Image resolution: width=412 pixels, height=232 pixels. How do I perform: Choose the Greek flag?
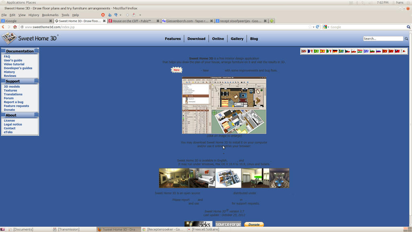(366, 51)
